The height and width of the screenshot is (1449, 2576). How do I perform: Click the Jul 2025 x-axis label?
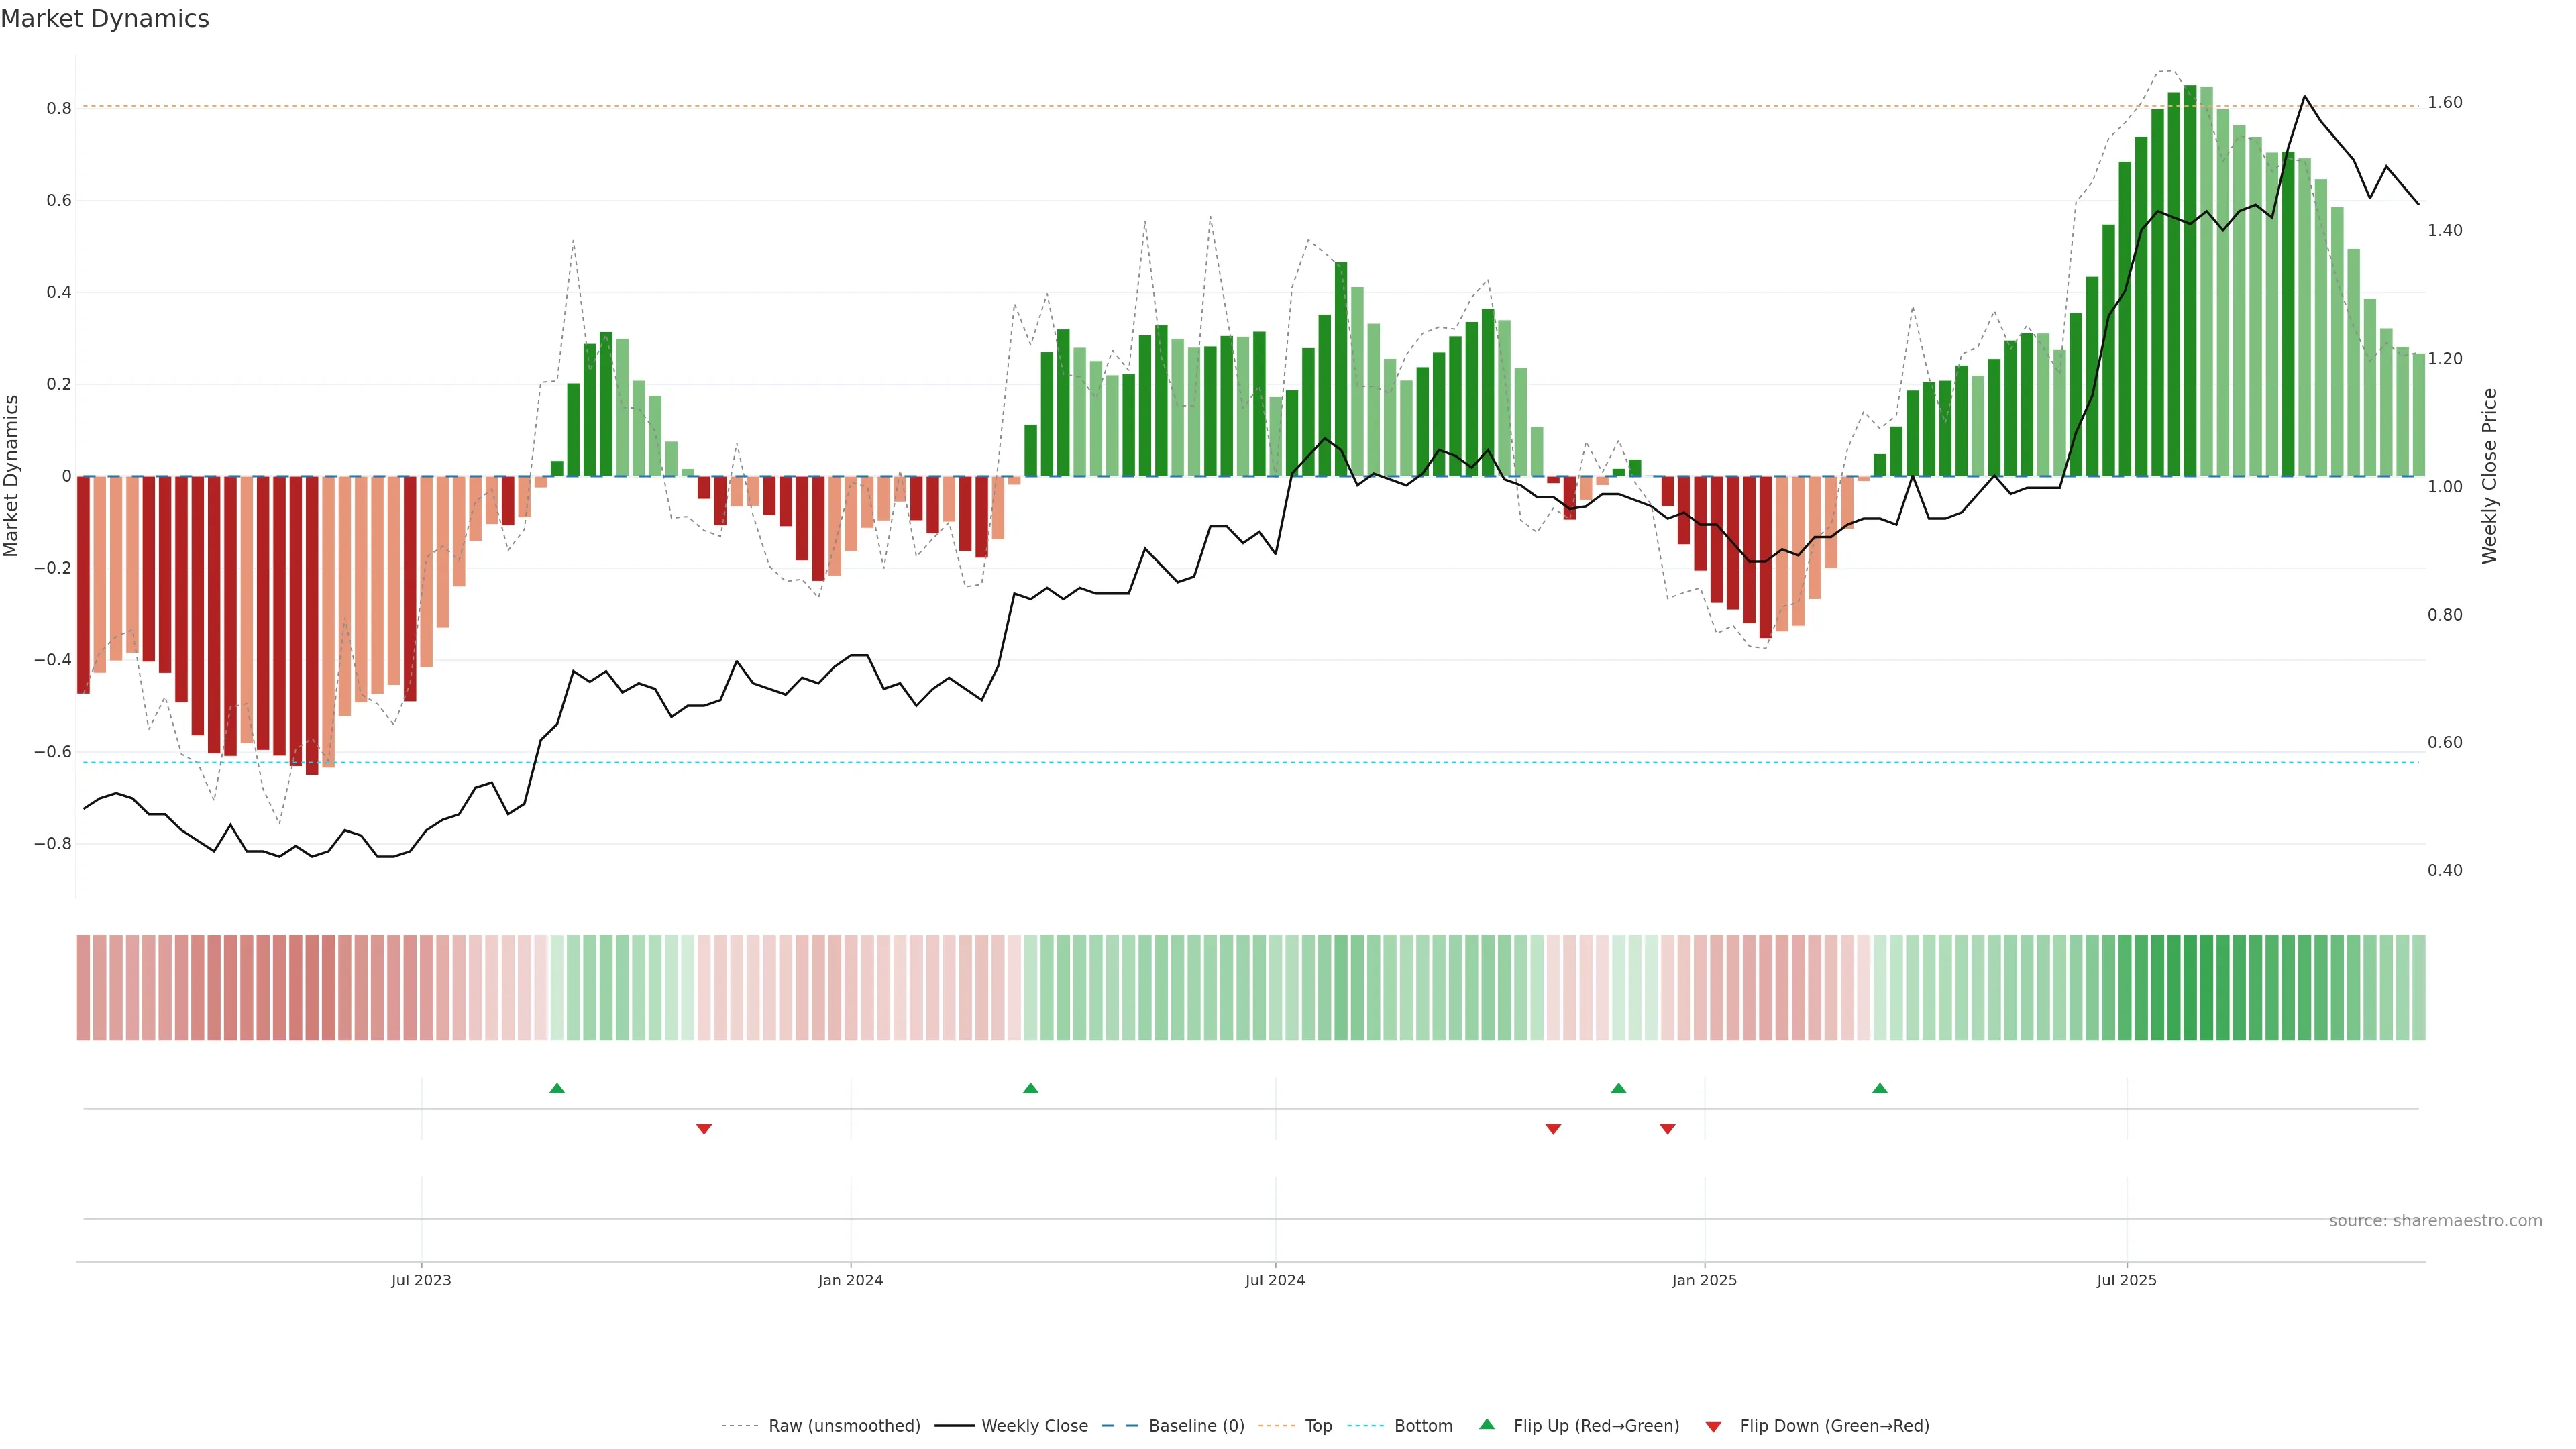click(2126, 1280)
